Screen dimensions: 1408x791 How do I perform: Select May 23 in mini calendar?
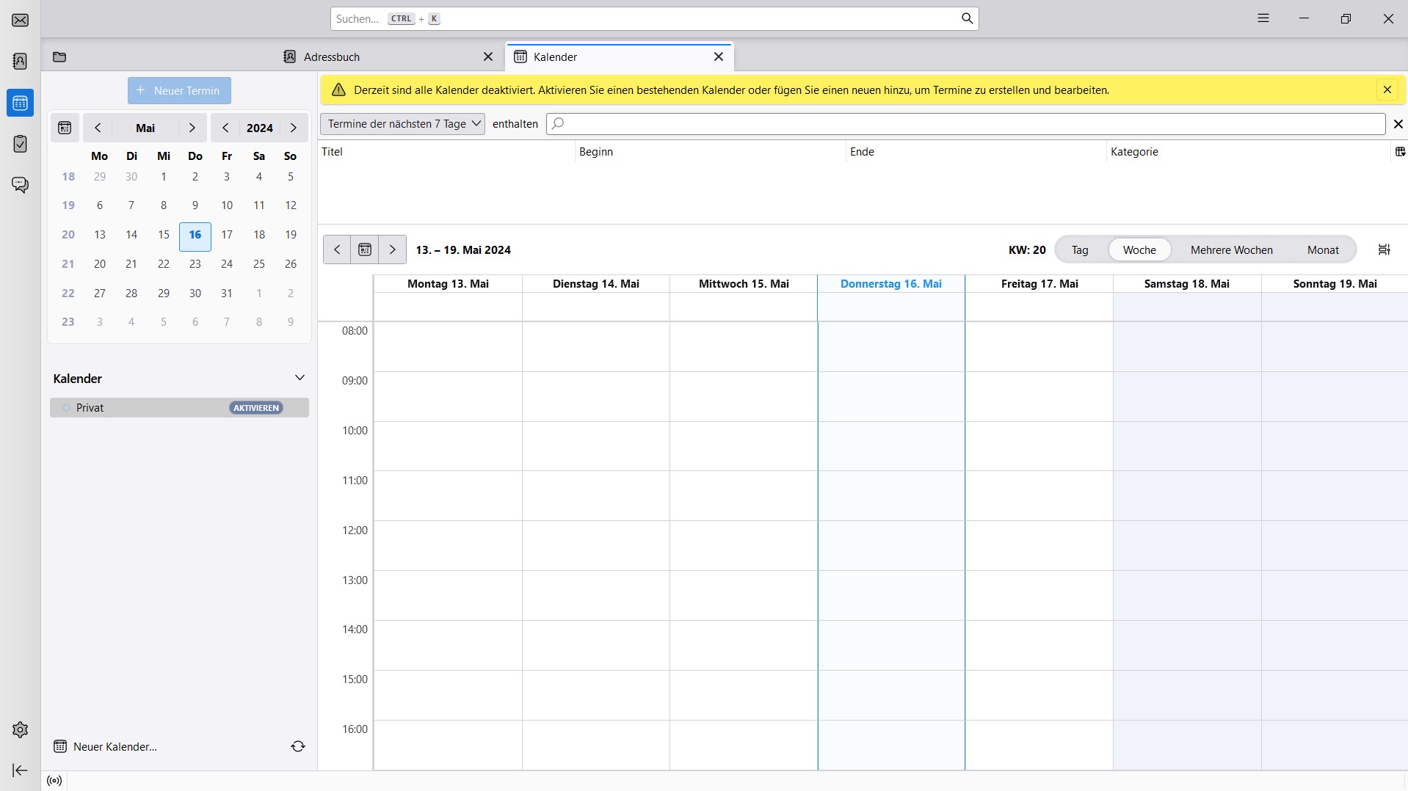(x=195, y=264)
